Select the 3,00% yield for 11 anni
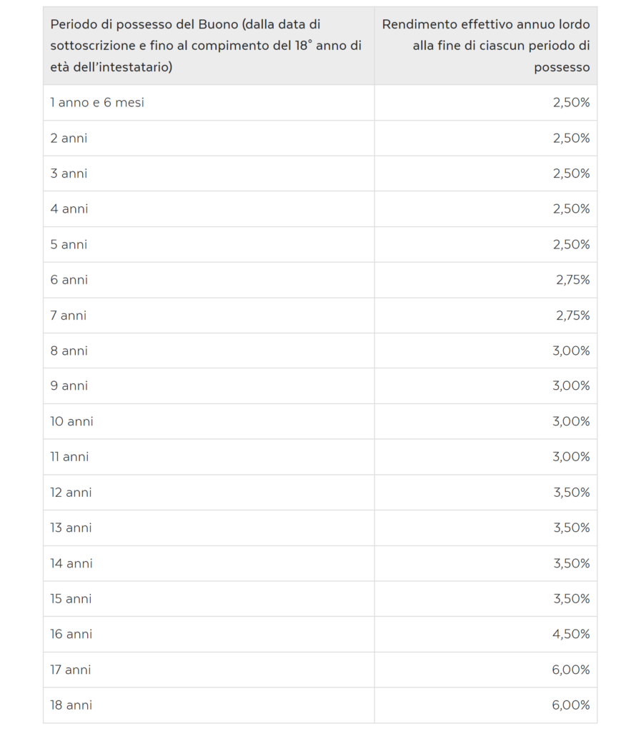The height and width of the screenshot is (731, 636). click(x=571, y=457)
